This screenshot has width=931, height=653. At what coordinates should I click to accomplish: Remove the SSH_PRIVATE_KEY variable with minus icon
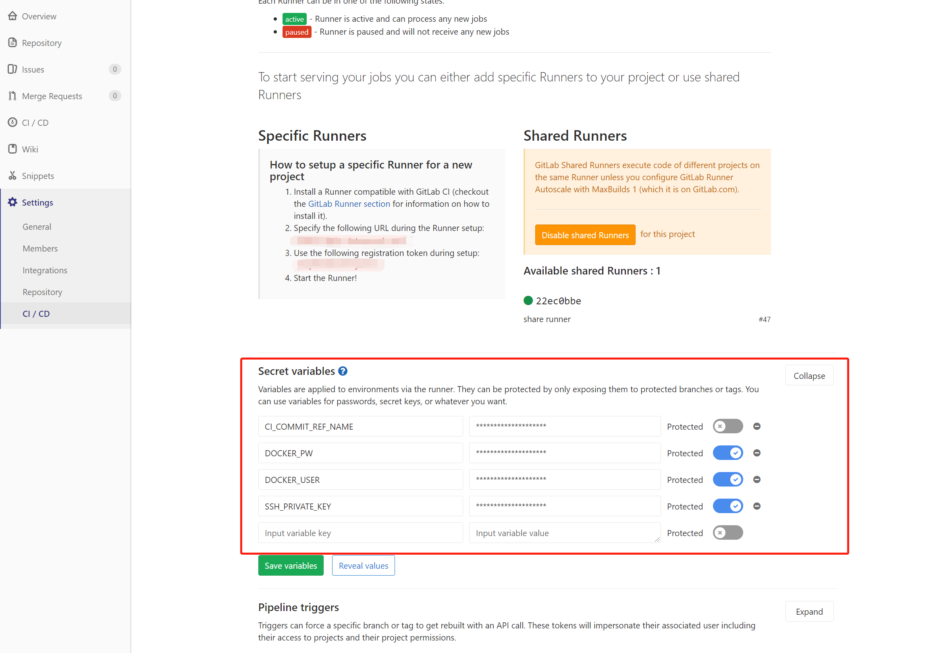coord(756,506)
